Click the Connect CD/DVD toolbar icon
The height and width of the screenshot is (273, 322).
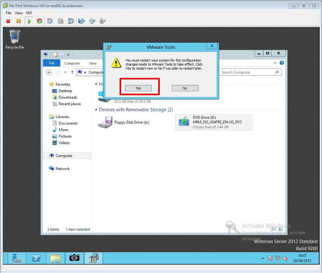(92, 21)
